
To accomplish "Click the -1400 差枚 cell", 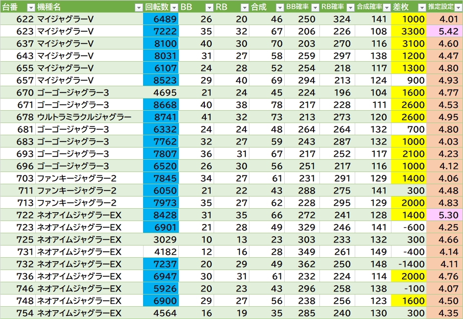I will (x=409, y=264).
